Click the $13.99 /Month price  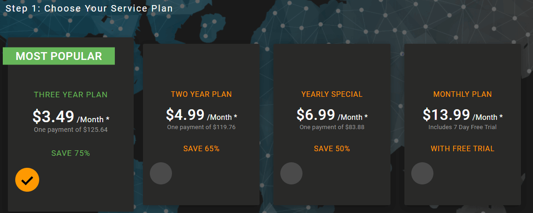tap(462, 114)
